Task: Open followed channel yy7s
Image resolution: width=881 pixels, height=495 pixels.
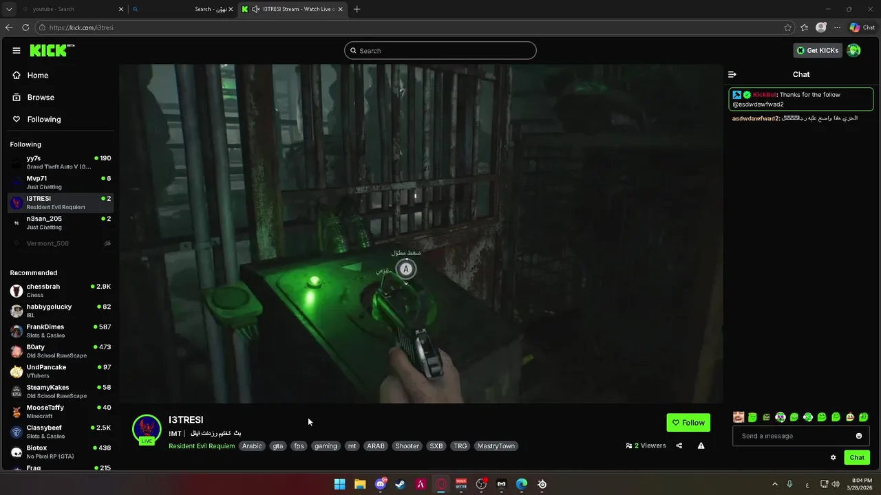Action: (x=61, y=162)
